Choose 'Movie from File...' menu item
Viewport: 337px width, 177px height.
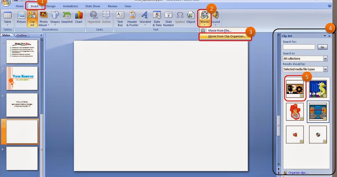click(x=220, y=31)
